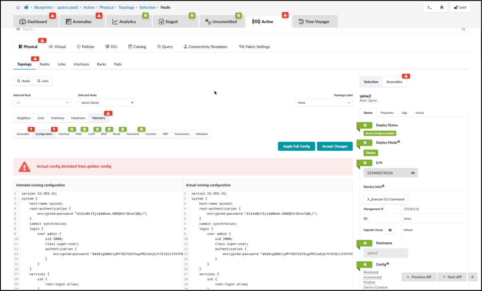Open the telemetry Transceivers tab
Image resolution: width=482 pixels, height=291 pixels.
(182, 134)
